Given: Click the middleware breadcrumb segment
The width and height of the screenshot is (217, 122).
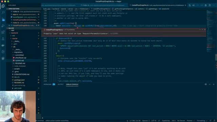Looking at the screenshot, I should pyautogui.click(x=84, y=9).
